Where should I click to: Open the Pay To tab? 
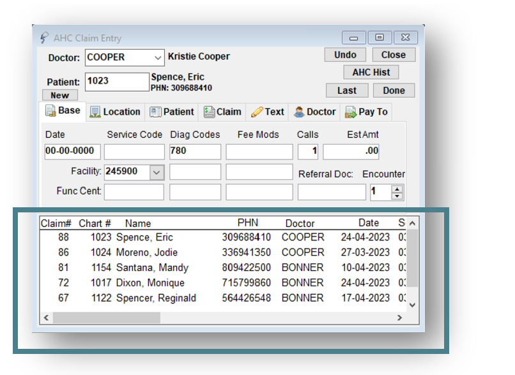click(x=366, y=112)
